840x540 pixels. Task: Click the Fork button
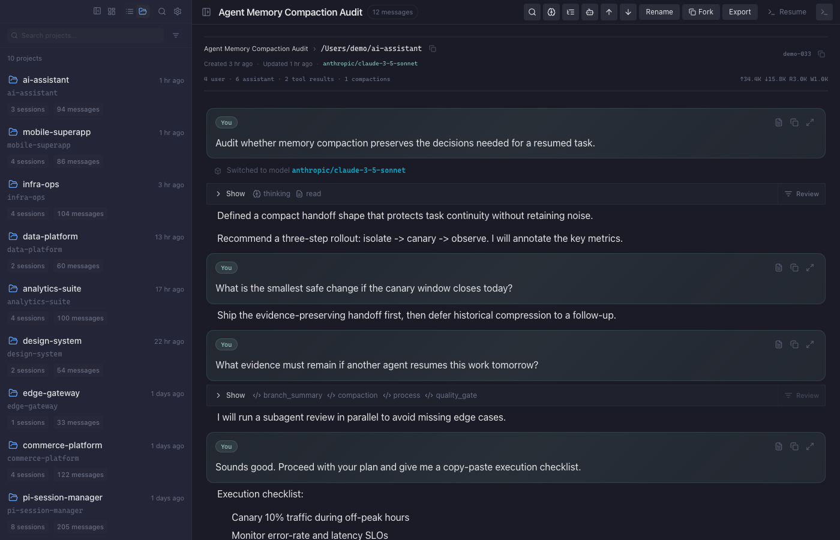point(701,12)
